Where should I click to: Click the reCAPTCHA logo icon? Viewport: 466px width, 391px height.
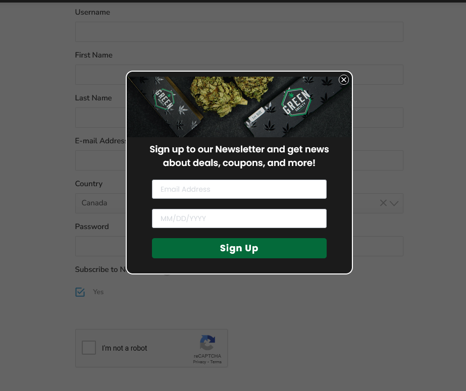click(207, 343)
